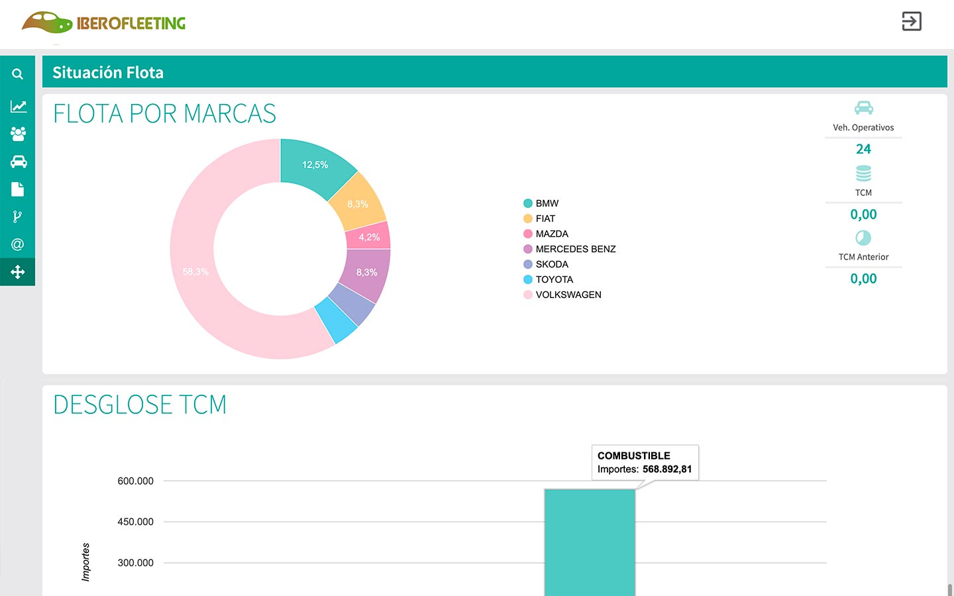Click the Iberofleeting logo
The image size is (954, 596).
click(103, 23)
